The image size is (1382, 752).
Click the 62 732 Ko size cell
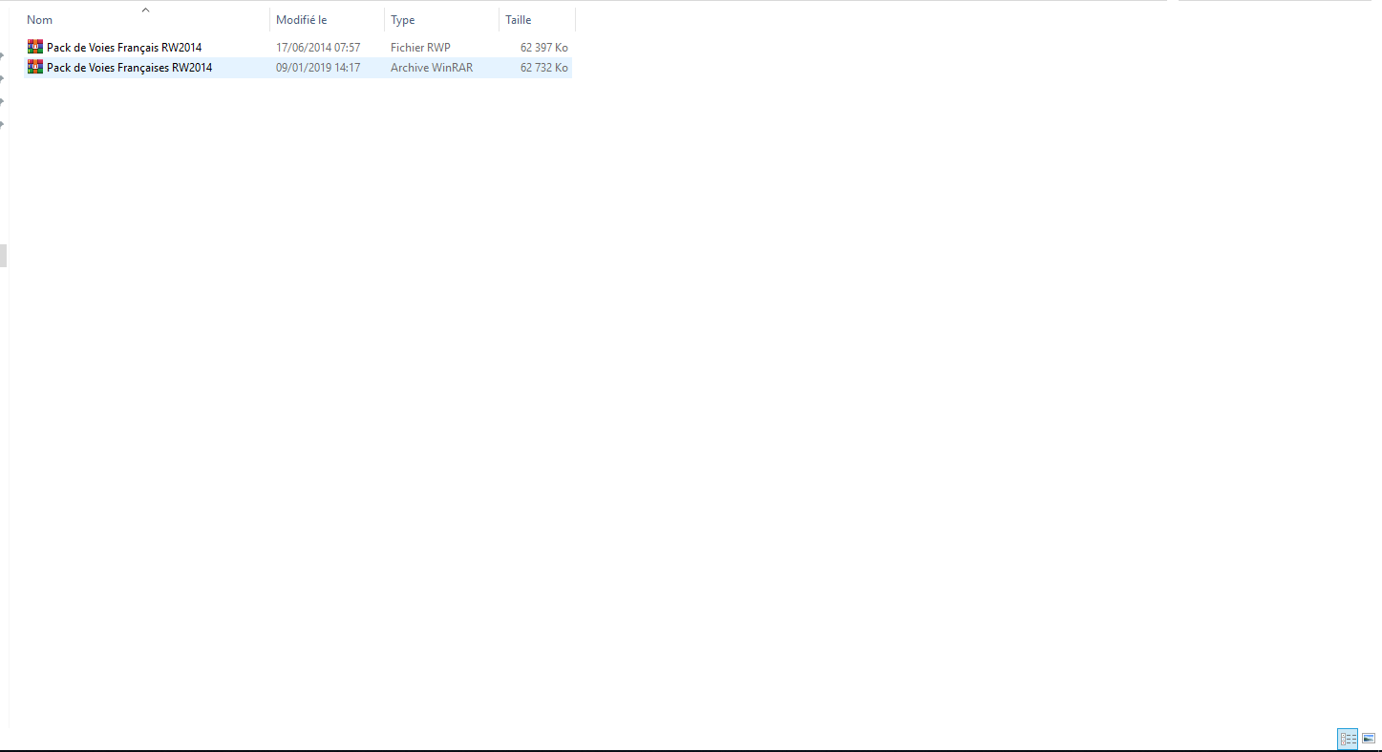544,68
